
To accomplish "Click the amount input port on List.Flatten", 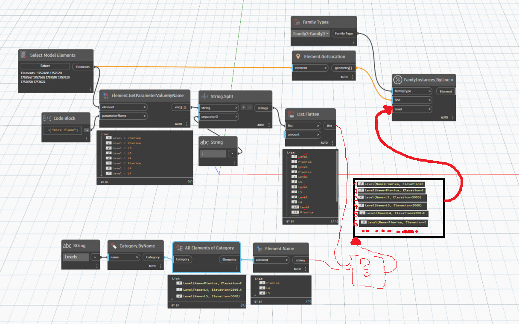I will (x=303, y=134).
